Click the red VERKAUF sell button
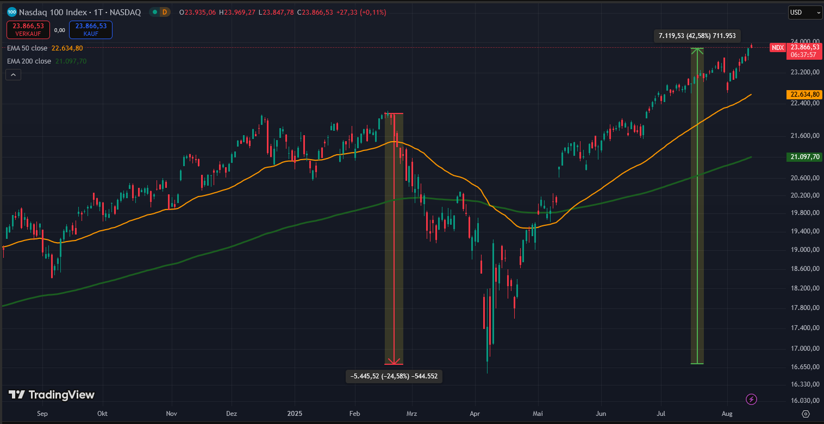Viewport: 824px width, 424px height. click(28, 30)
